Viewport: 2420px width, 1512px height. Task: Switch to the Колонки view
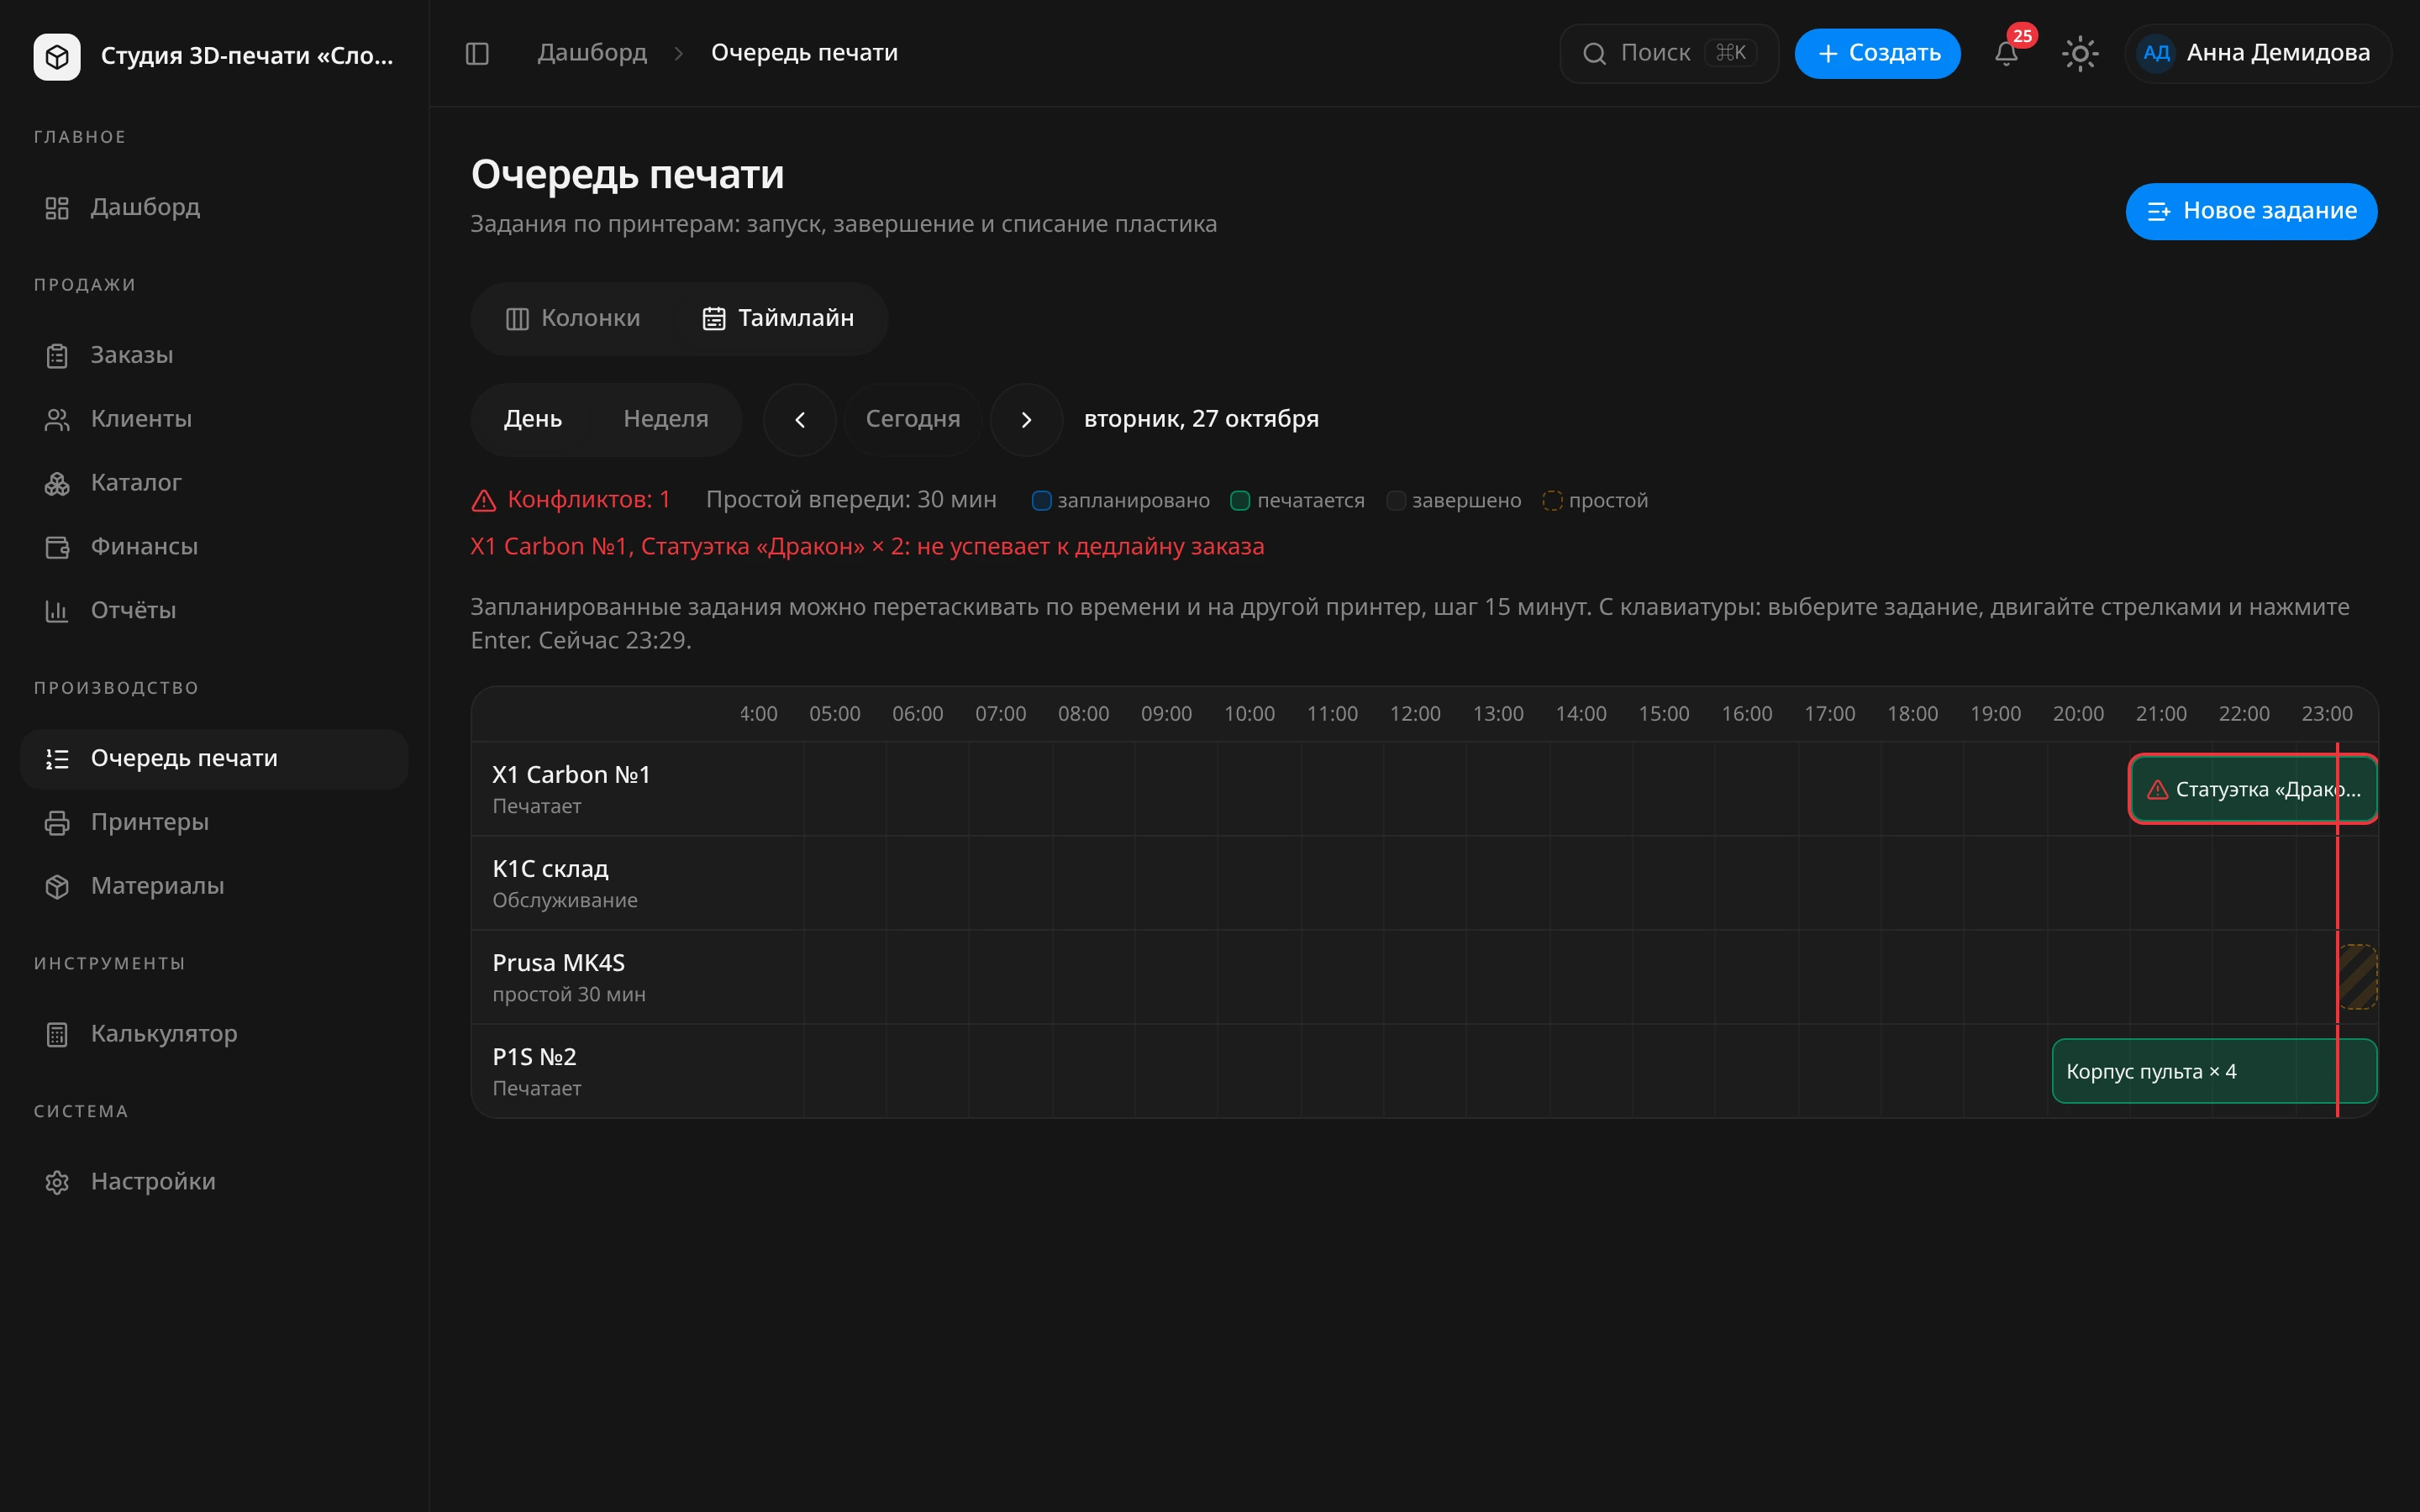(x=573, y=319)
